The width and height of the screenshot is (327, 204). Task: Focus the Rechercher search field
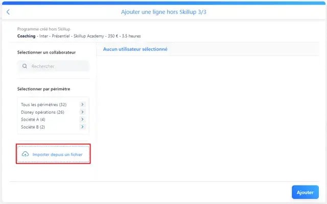pyautogui.click(x=53, y=66)
